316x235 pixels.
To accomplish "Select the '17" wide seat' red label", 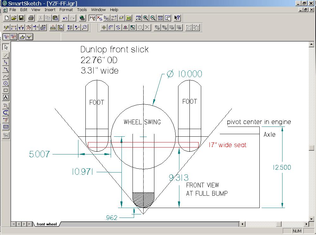I will (227, 145).
